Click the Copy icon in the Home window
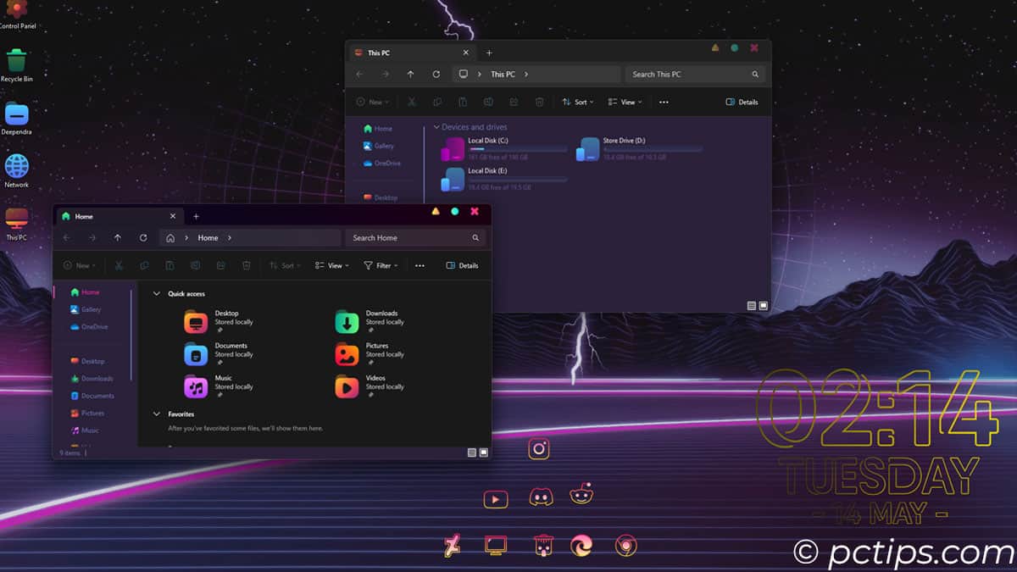Image resolution: width=1017 pixels, height=572 pixels. click(144, 265)
